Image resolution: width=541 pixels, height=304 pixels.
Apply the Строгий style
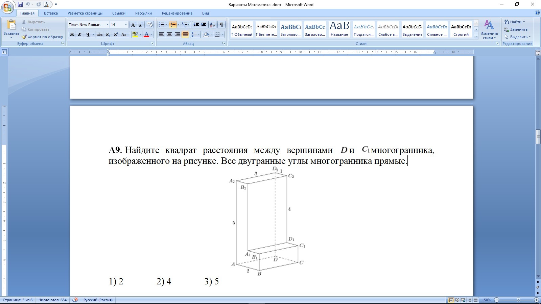pyautogui.click(x=461, y=30)
